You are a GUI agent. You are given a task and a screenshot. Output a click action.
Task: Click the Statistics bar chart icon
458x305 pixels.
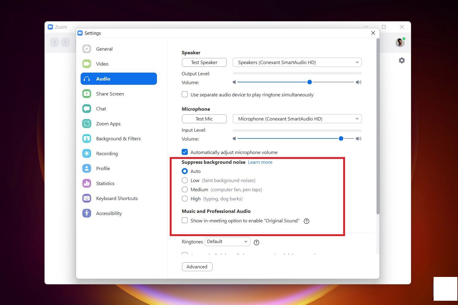[87, 183]
